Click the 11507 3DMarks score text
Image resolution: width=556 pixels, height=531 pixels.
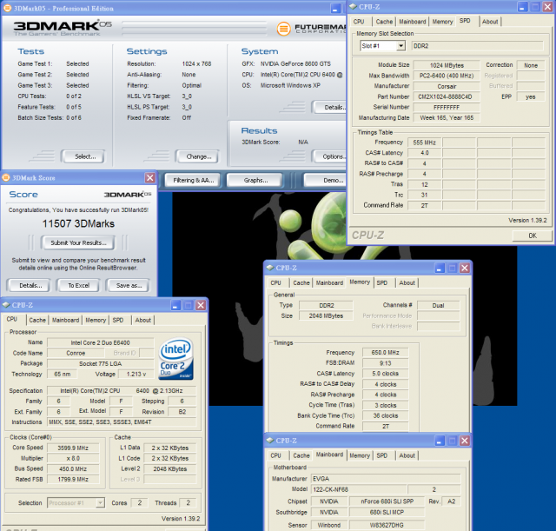coord(78,224)
